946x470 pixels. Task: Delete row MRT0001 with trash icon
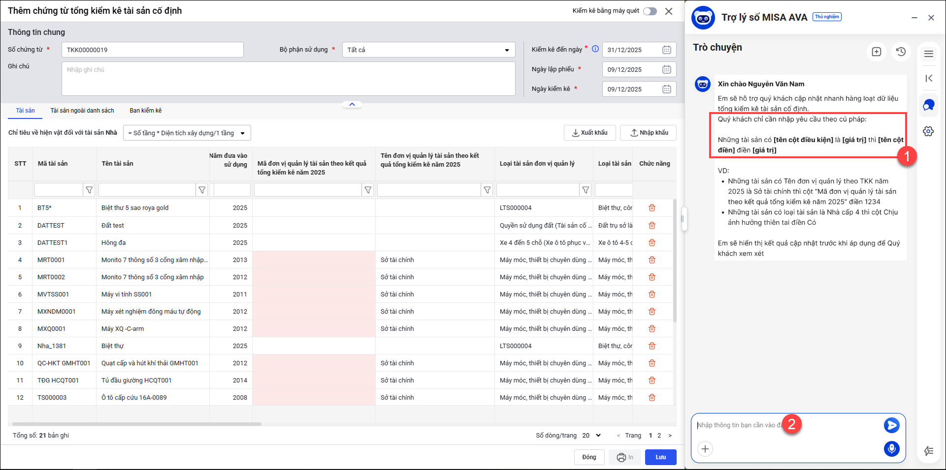[652, 260]
